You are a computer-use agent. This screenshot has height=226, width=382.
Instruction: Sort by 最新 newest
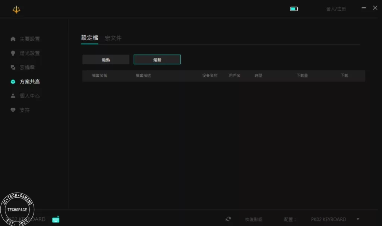157,60
